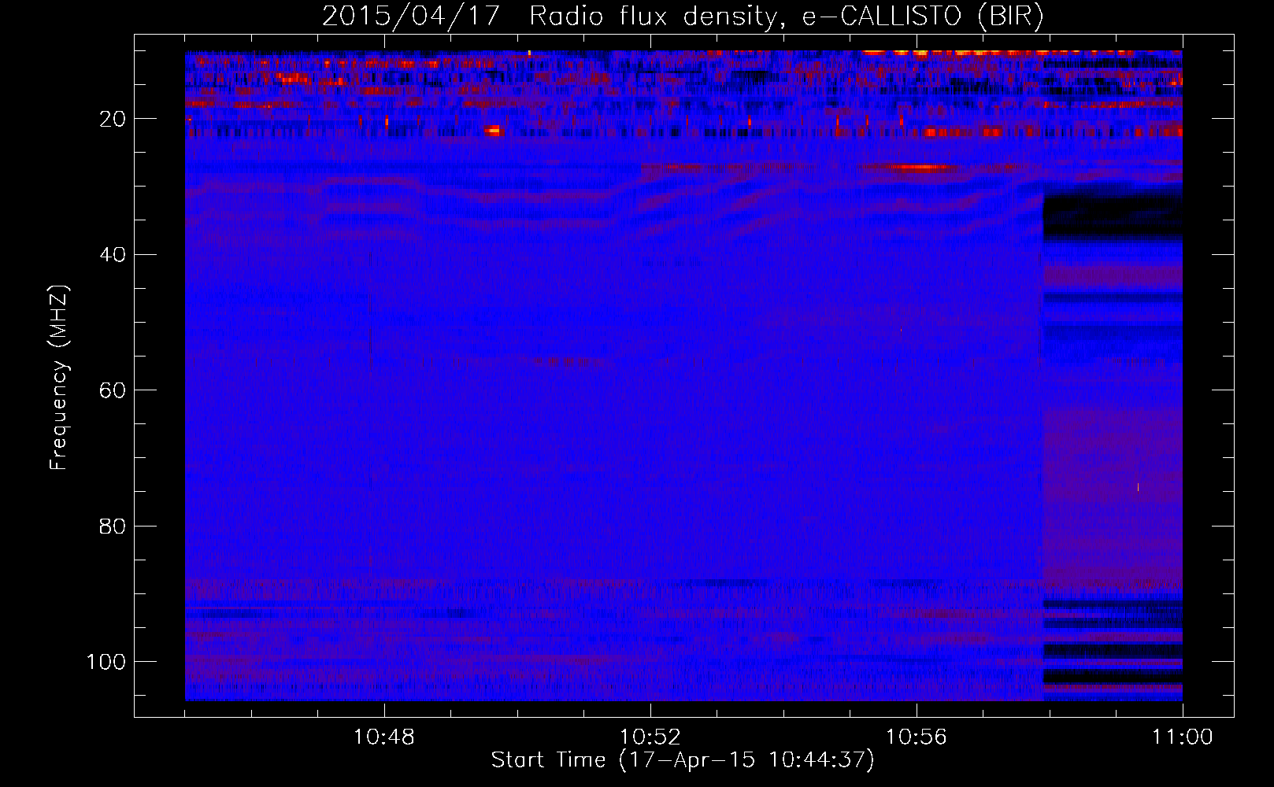Click the 80 frequency tick label
1274x787 pixels.
pyautogui.click(x=113, y=526)
